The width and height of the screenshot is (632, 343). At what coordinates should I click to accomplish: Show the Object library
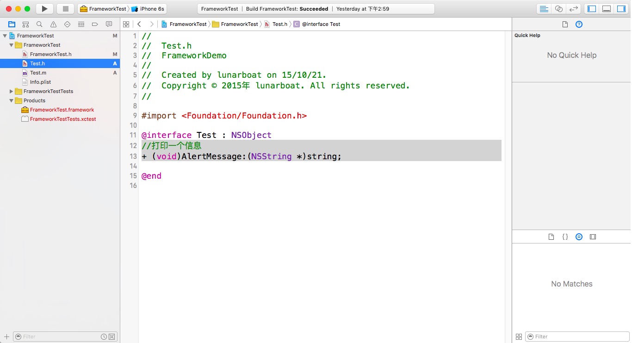tap(579, 237)
